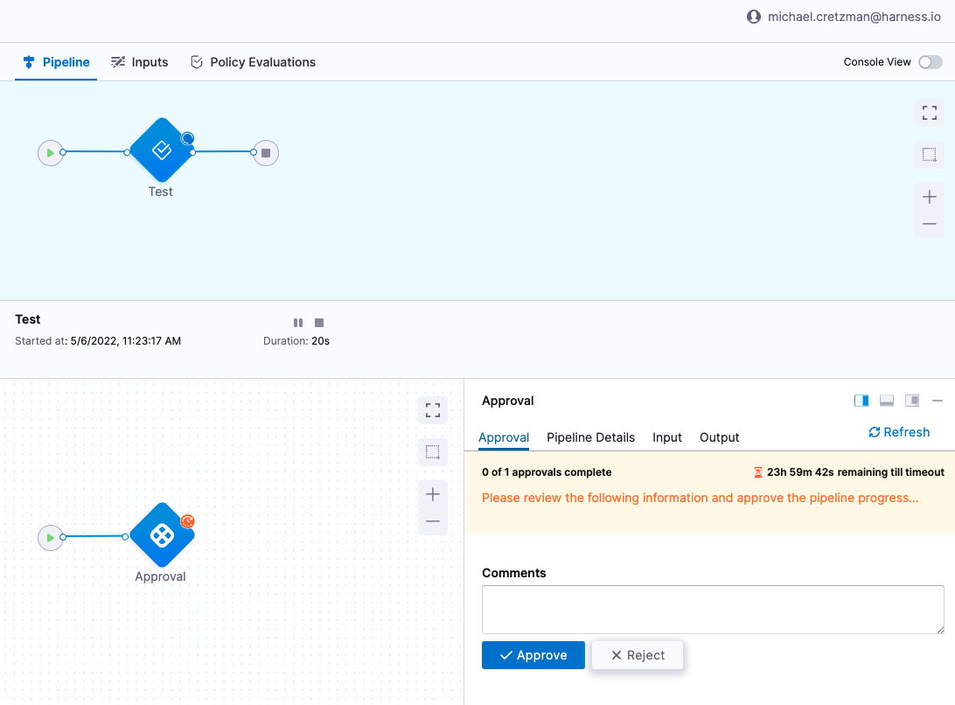Activate selection box in lower graph

pyautogui.click(x=432, y=452)
